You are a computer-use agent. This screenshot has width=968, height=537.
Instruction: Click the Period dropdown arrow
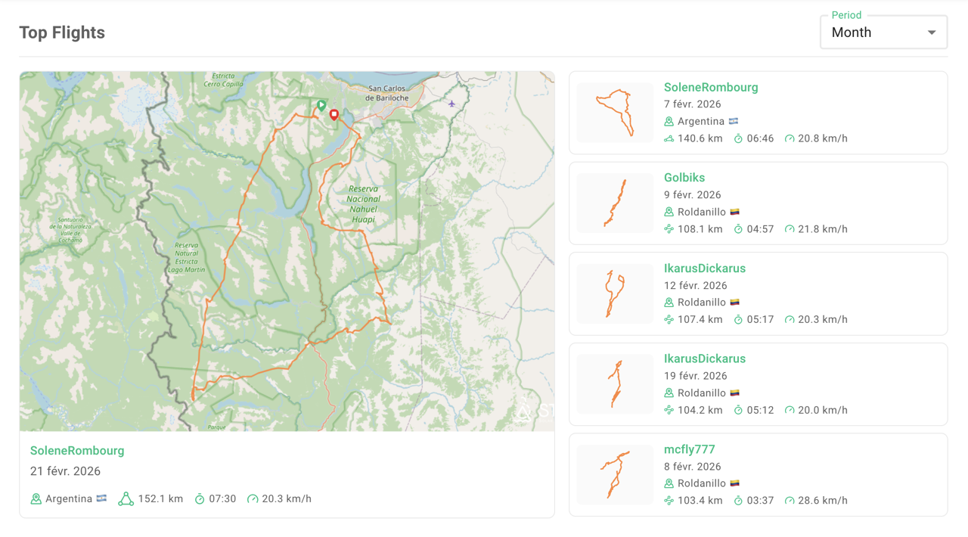(932, 33)
